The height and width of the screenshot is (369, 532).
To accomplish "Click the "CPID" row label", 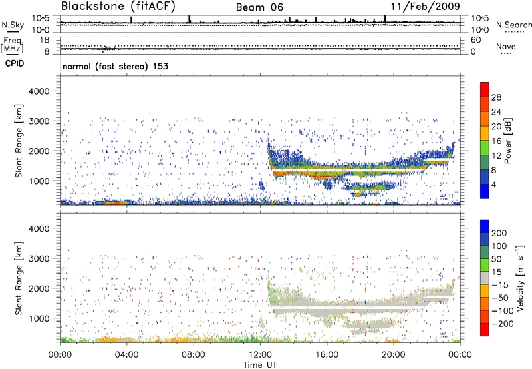I will click(15, 63).
